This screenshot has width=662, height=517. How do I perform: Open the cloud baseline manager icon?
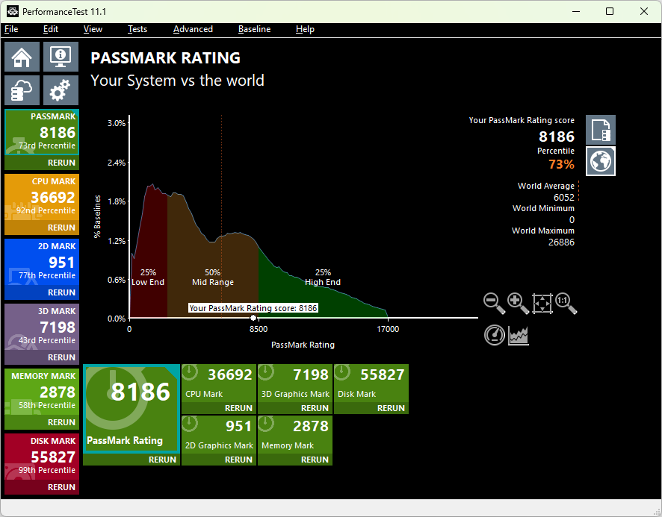click(22, 90)
